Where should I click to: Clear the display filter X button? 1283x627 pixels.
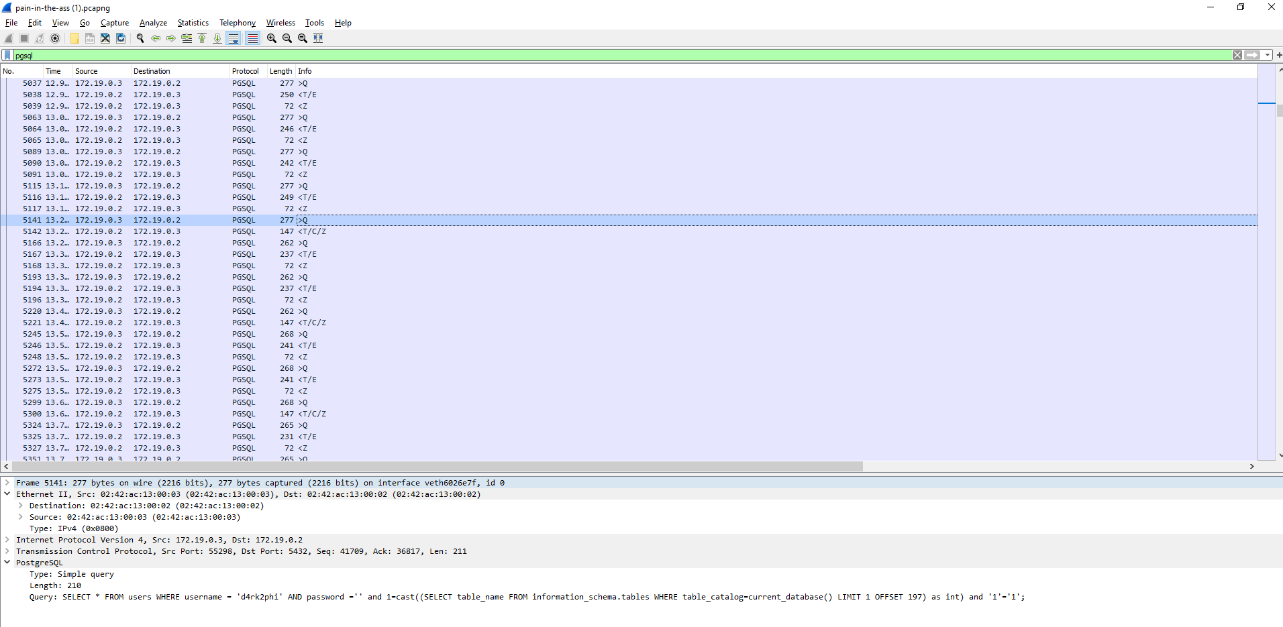coord(1237,55)
